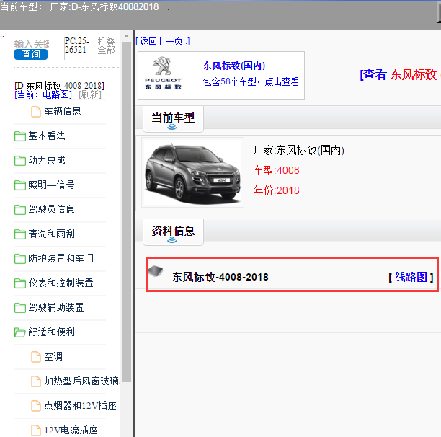Image resolution: width=441 pixels, height=437 pixels.
Task: Collapse the open 舒适和便利 folder icon
Action: click(x=20, y=332)
